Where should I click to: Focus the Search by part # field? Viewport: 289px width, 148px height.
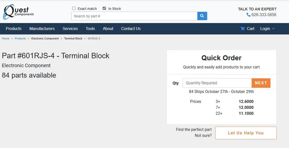(134, 16)
